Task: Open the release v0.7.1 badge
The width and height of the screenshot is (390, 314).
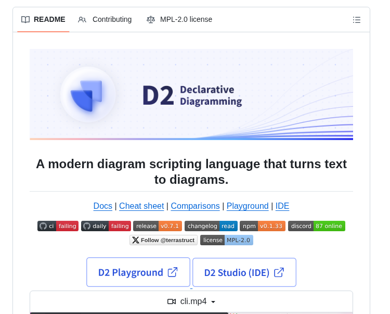Action: click(157, 226)
